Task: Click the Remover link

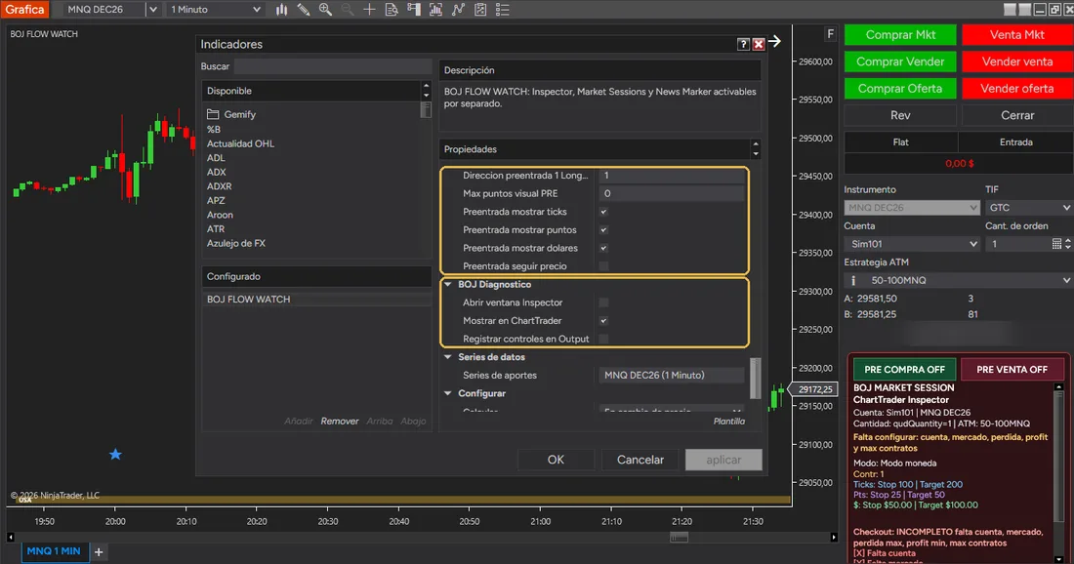Action: (340, 421)
